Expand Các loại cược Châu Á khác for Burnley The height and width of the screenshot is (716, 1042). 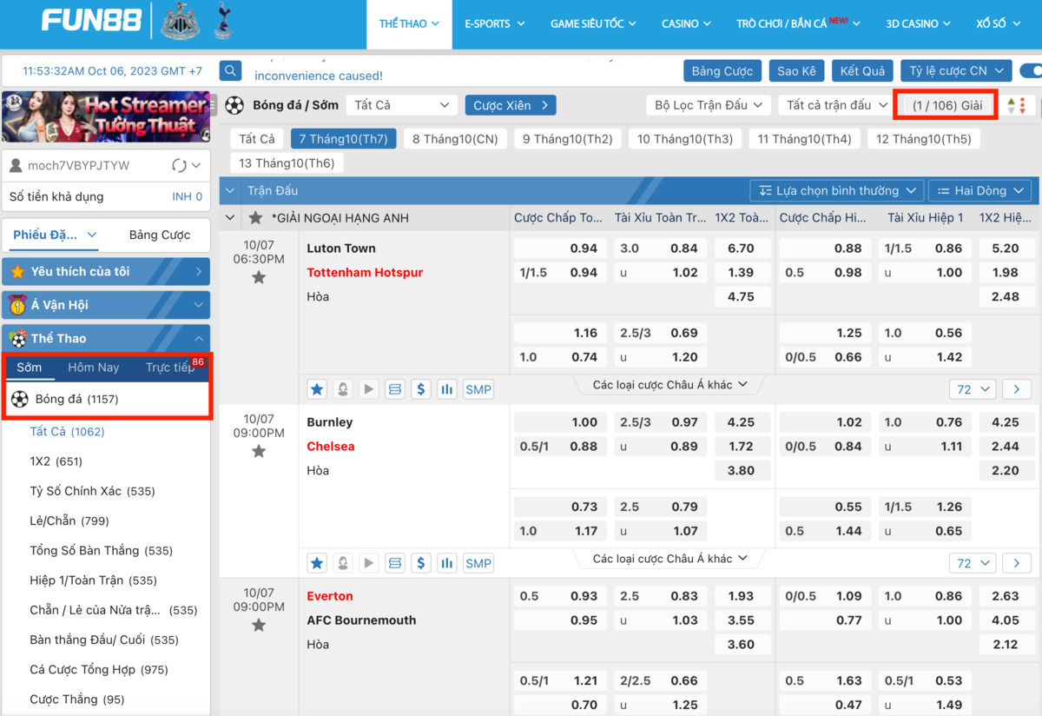(x=669, y=559)
